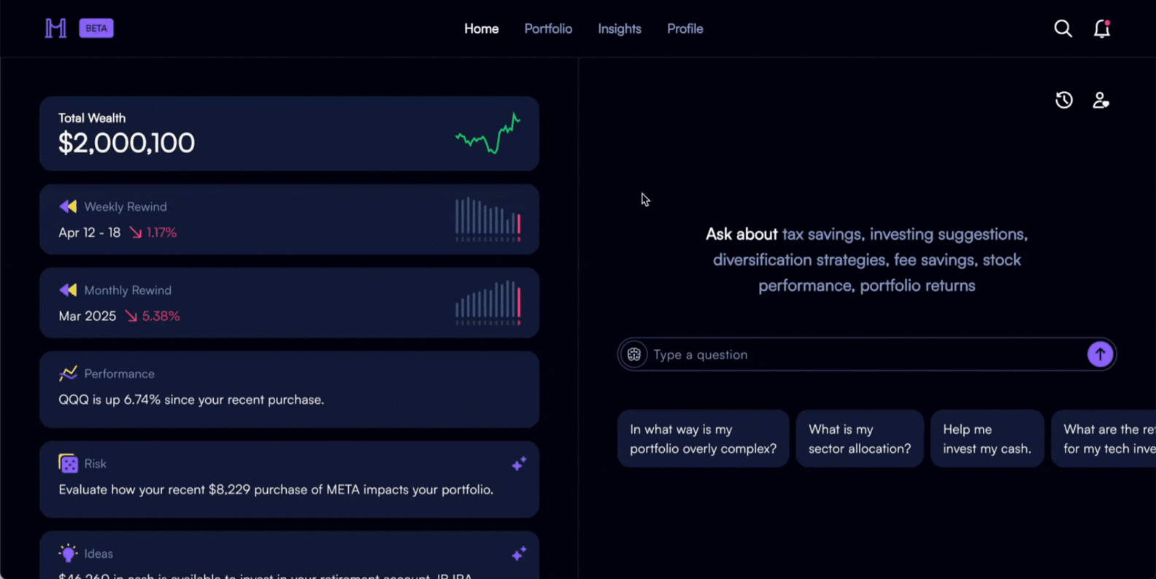Click the Weekly Rewind bar chart

pyautogui.click(x=488, y=219)
